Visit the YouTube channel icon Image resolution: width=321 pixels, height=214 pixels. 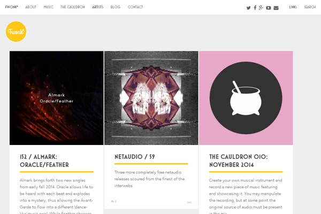(x=269, y=8)
